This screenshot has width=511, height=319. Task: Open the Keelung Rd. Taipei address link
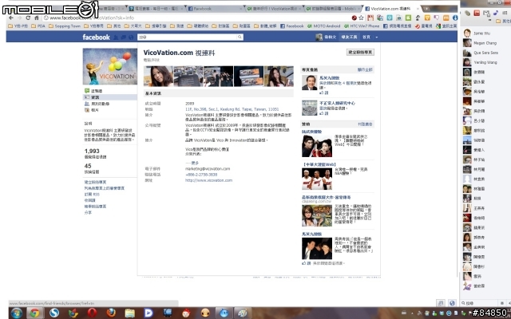232,109
